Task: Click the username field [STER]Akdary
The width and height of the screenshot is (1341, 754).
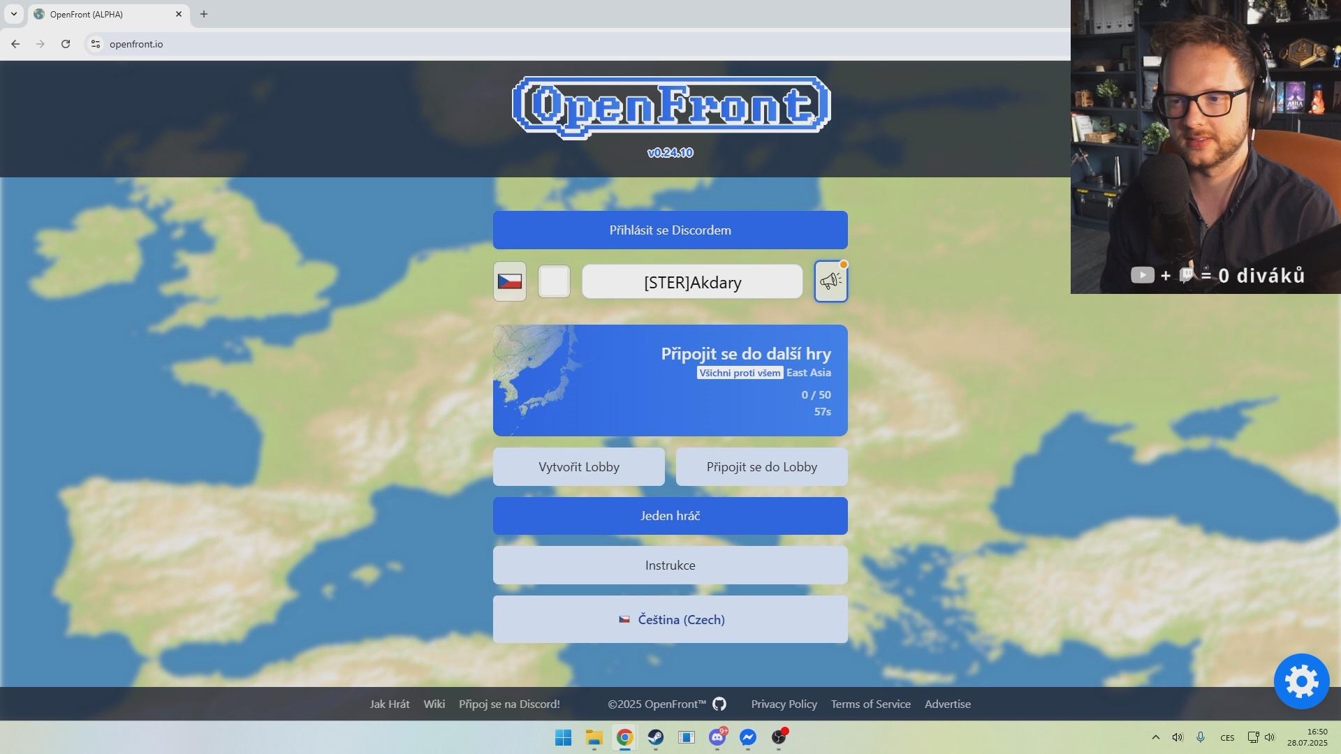Action: tap(692, 281)
